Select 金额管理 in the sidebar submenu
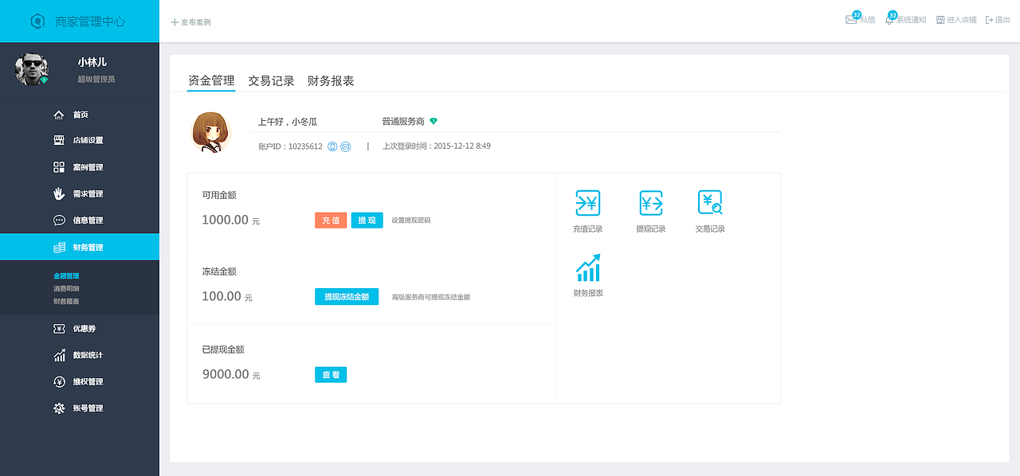 [66, 276]
